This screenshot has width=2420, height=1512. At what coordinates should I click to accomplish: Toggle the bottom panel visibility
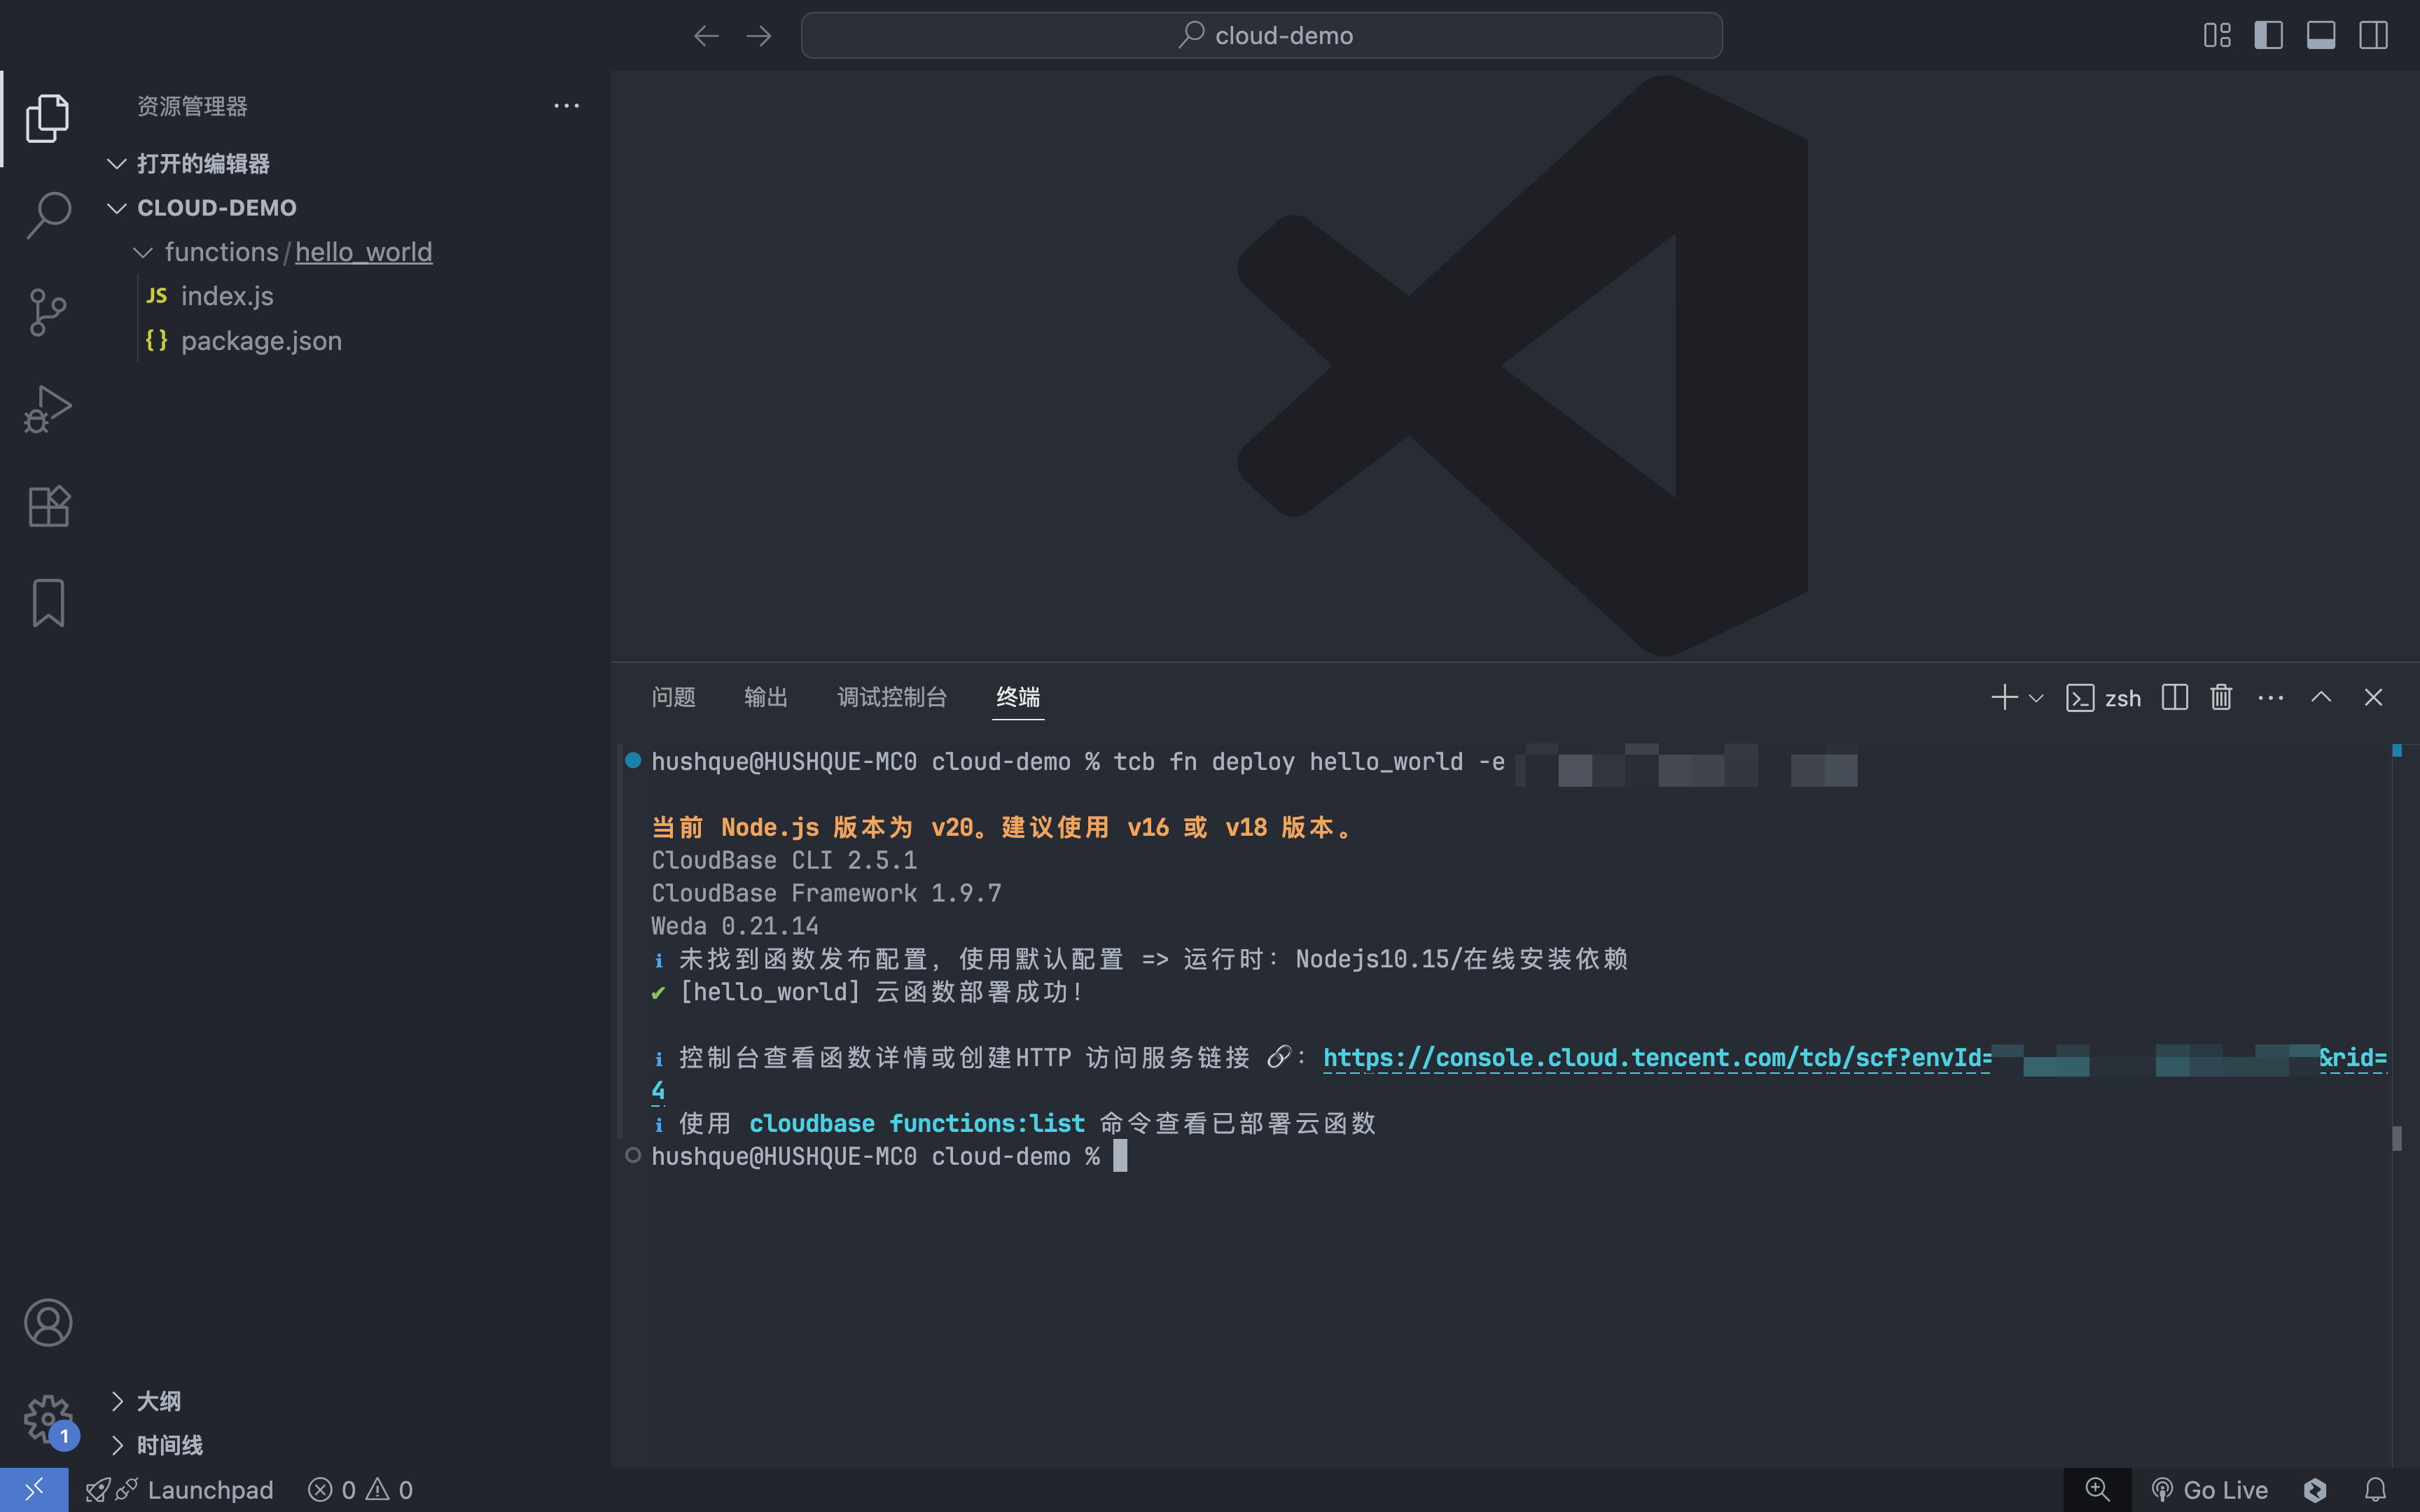click(2320, 36)
